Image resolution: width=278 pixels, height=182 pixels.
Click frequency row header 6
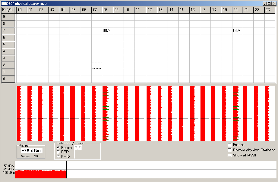[8, 38]
